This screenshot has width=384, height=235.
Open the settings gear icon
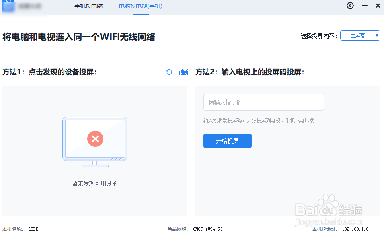(350, 6)
